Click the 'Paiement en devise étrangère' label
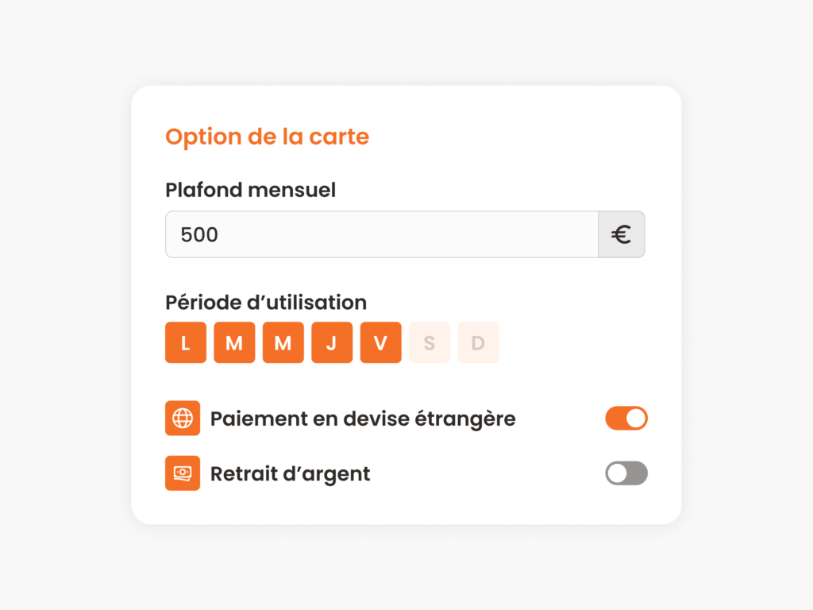 pos(363,419)
